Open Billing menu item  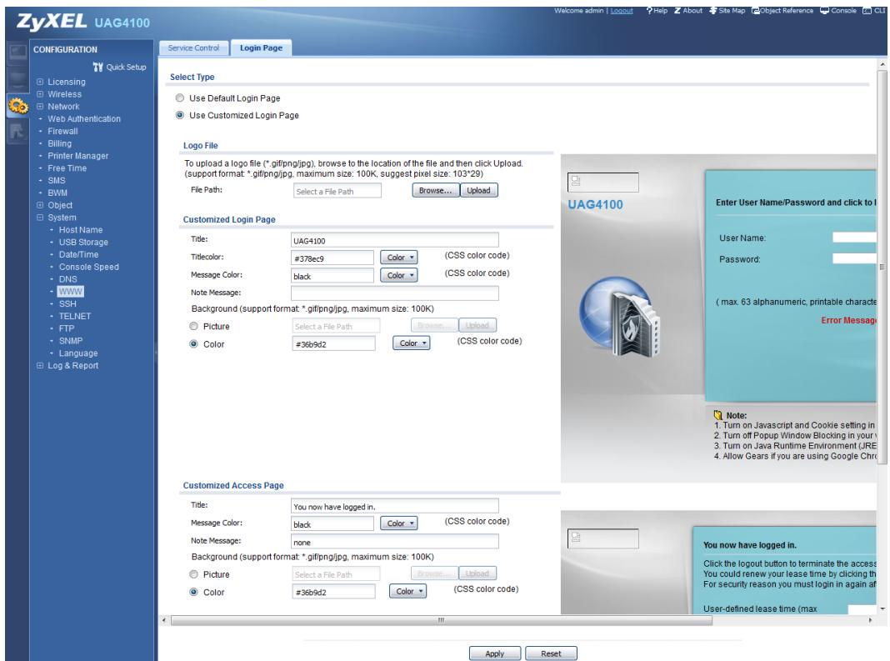pos(60,143)
